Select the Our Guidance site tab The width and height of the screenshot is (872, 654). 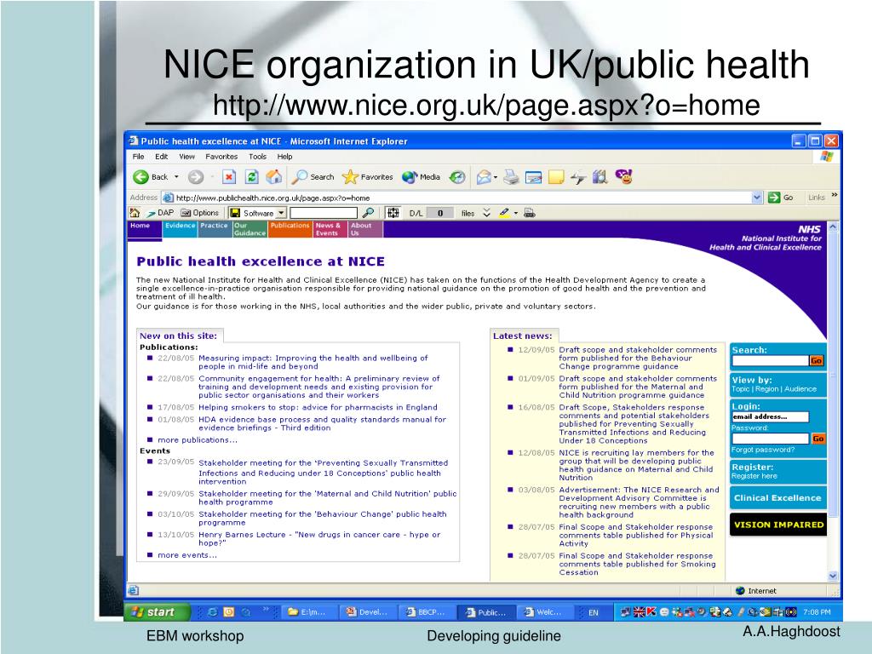250,229
